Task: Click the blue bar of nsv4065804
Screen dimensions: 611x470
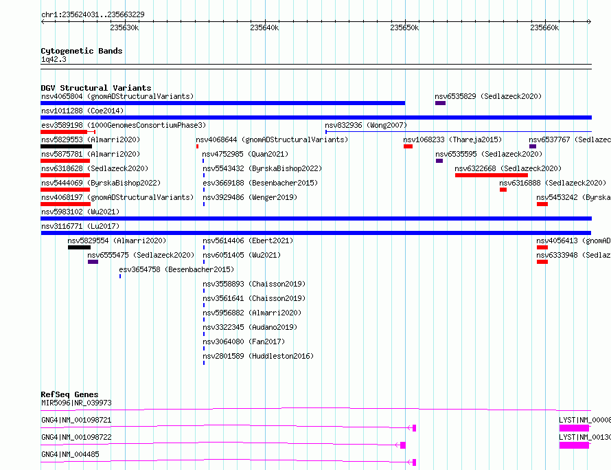Action: tap(223, 103)
